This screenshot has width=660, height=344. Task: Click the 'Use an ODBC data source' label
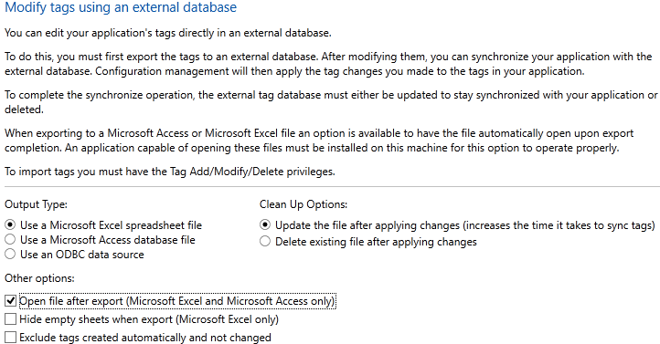click(82, 255)
